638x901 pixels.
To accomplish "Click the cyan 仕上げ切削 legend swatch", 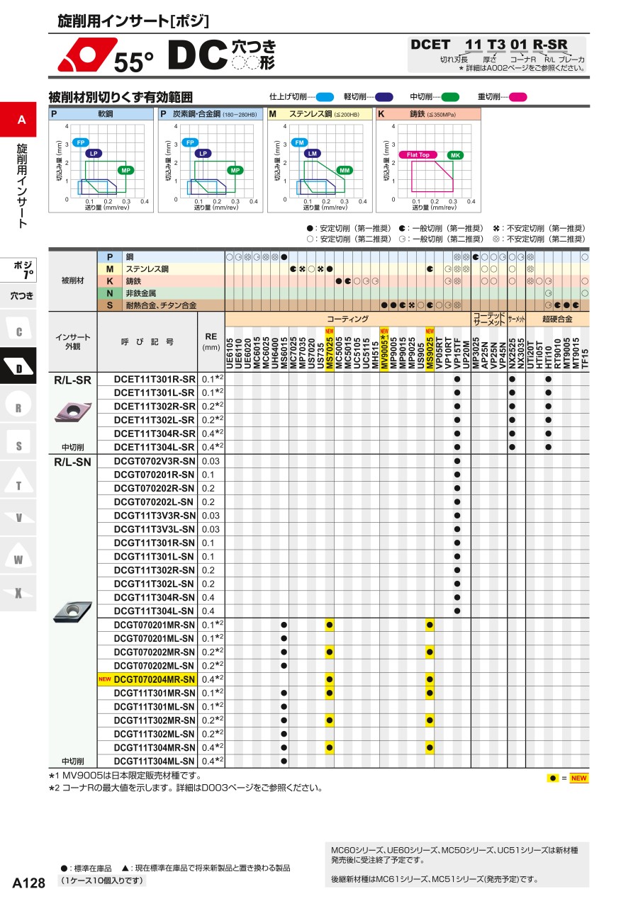I will click(325, 97).
